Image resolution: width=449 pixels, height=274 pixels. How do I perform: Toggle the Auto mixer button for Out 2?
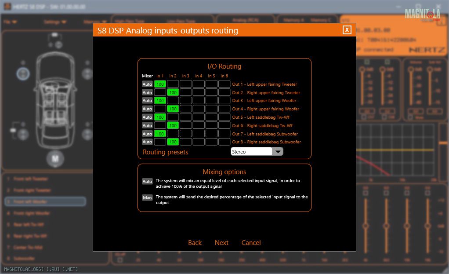[147, 92]
